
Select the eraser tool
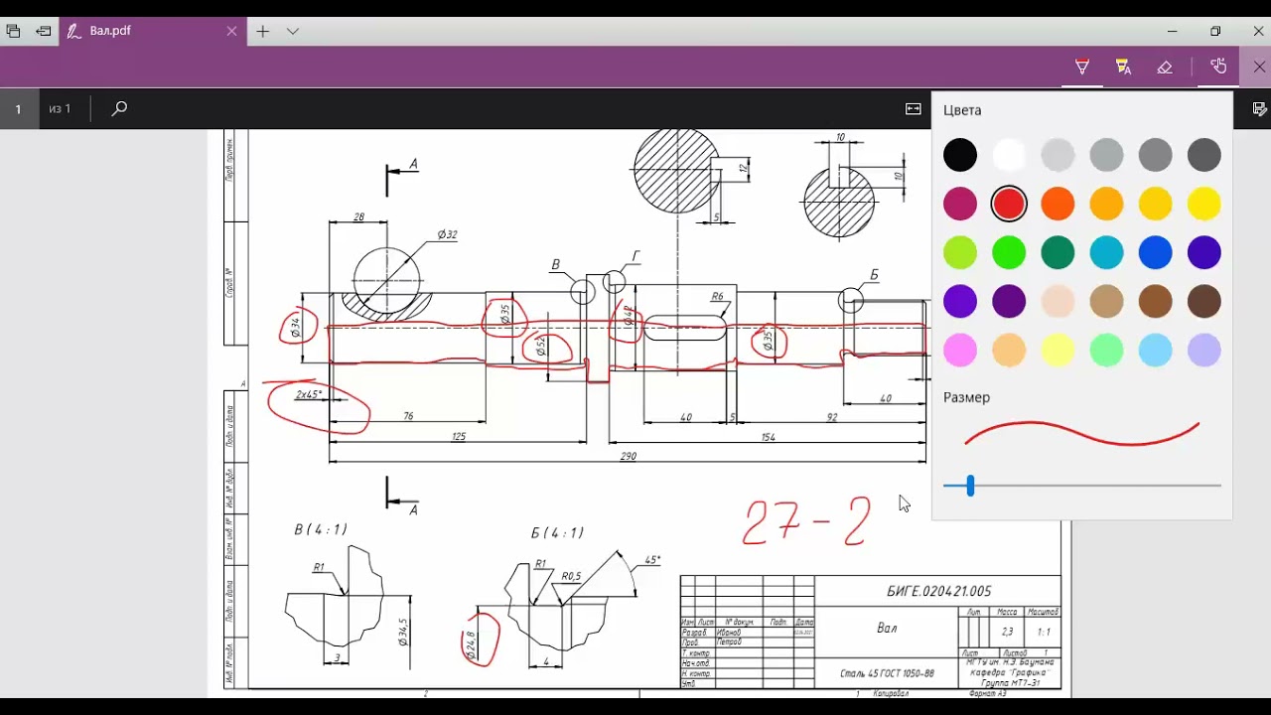1165,67
